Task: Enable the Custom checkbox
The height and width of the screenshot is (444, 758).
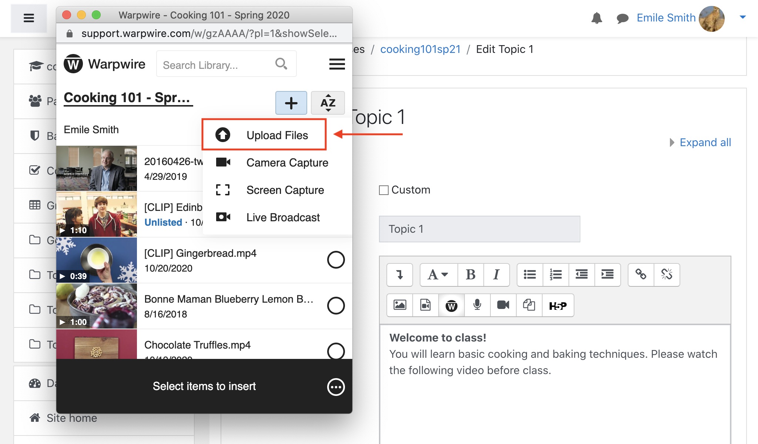Action: (384, 190)
